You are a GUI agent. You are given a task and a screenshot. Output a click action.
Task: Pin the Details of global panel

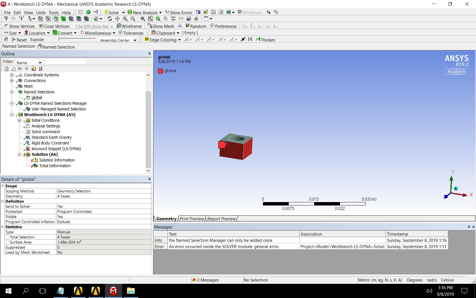149,179
